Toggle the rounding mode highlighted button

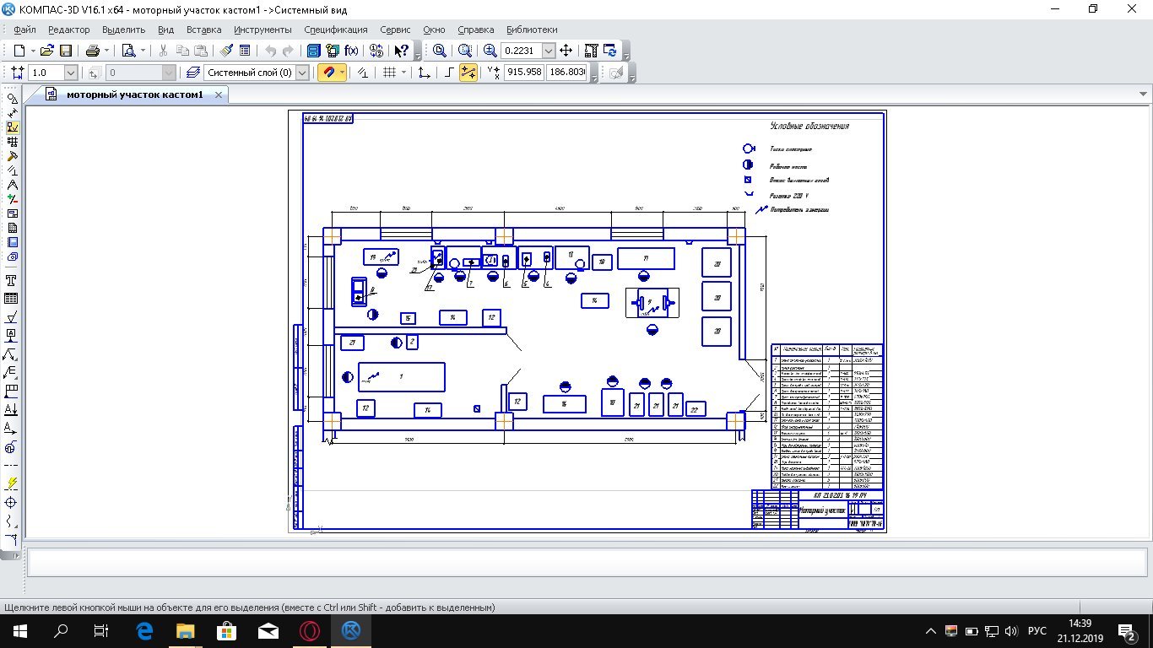pyautogui.click(x=468, y=73)
